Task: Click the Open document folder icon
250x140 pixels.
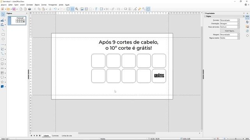Action: click(x=8, y=9)
